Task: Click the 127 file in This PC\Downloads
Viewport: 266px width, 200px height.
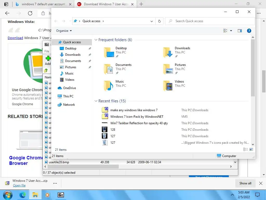Action: [113, 136]
